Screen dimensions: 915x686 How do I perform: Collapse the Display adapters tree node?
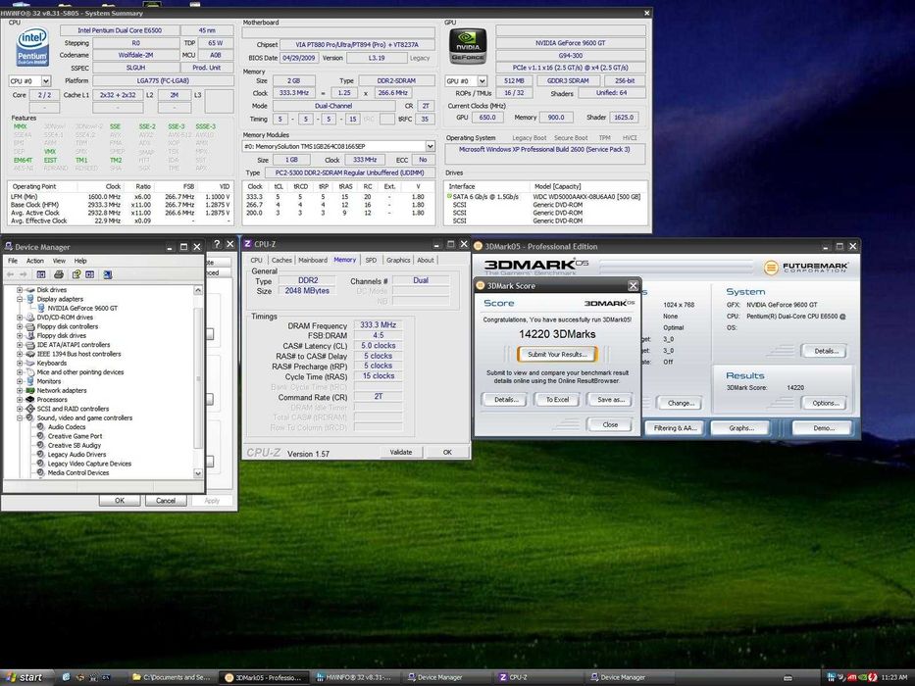(x=20, y=299)
